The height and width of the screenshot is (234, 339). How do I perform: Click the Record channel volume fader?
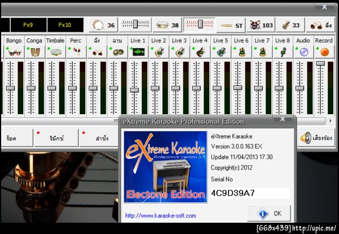tap(320, 63)
